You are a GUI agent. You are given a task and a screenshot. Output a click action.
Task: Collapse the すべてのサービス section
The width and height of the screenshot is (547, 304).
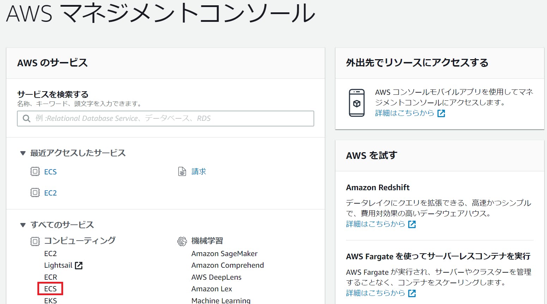pyautogui.click(x=23, y=225)
